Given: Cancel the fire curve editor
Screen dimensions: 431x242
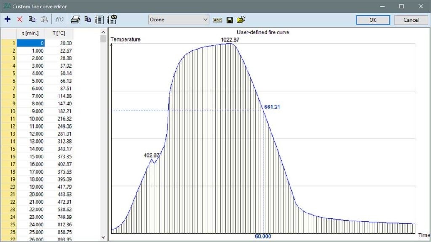Looking at the screenshot, I should [x=411, y=20].
